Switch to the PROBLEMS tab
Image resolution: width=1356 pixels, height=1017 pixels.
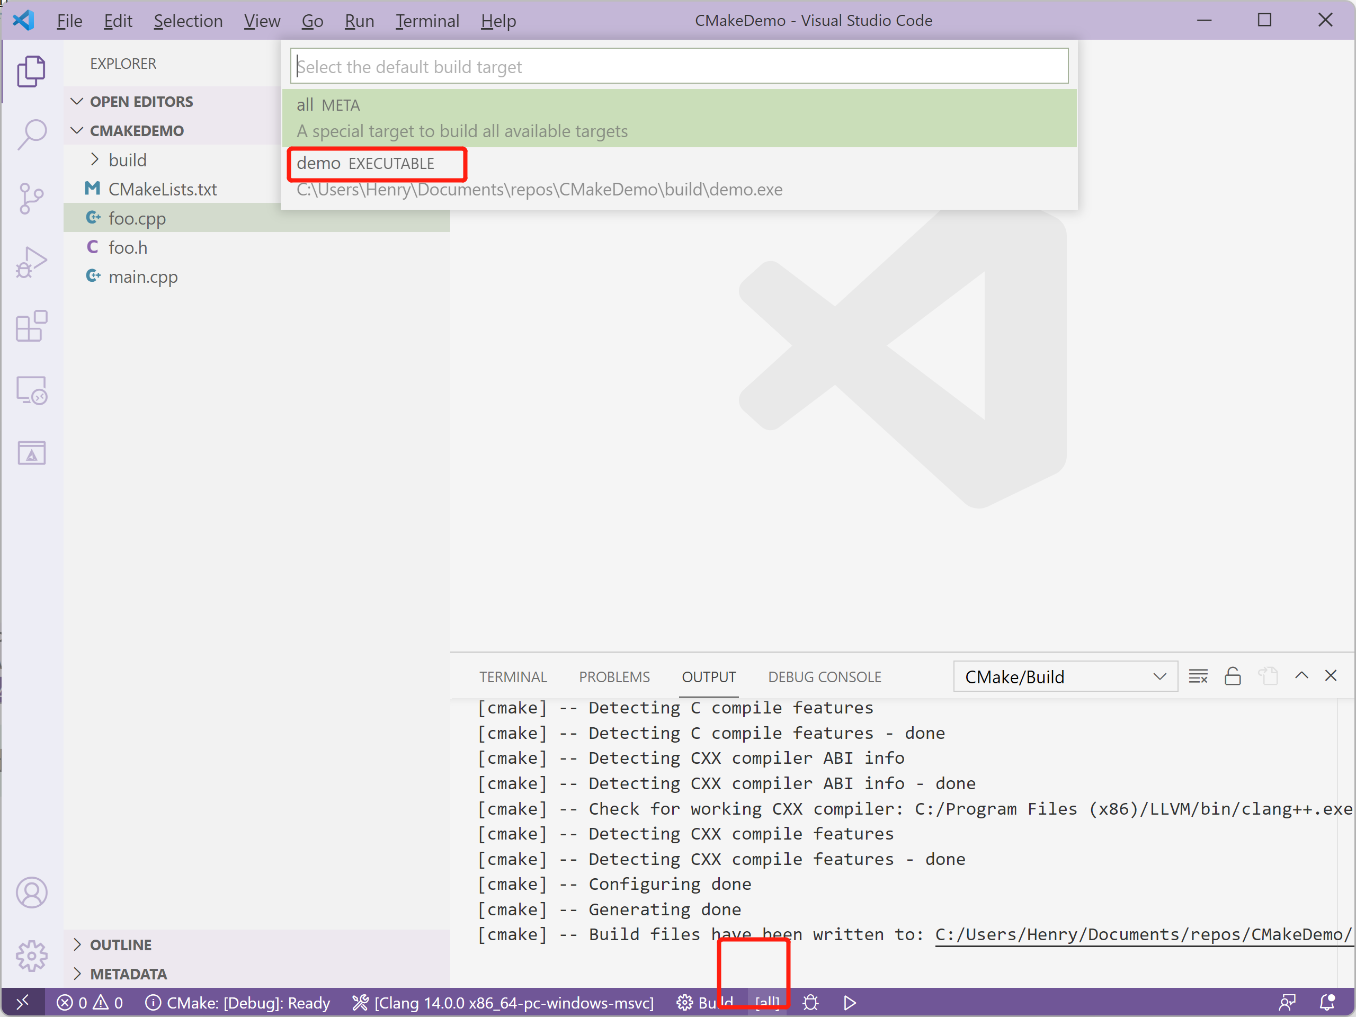(x=614, y=677)
